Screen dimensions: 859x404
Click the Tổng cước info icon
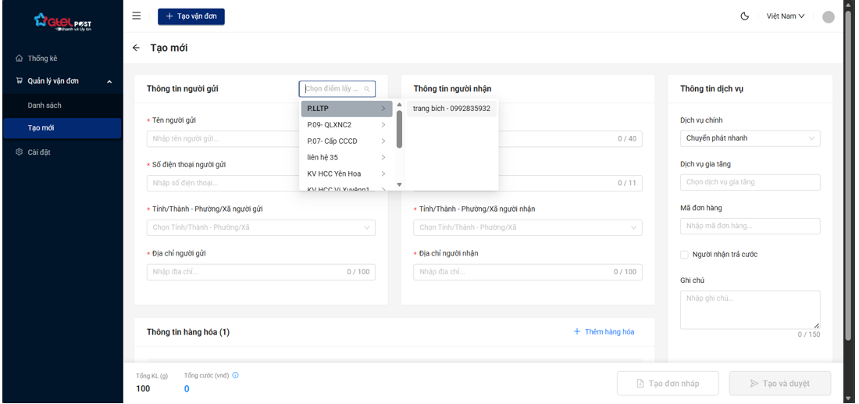(x=236, y=375)
